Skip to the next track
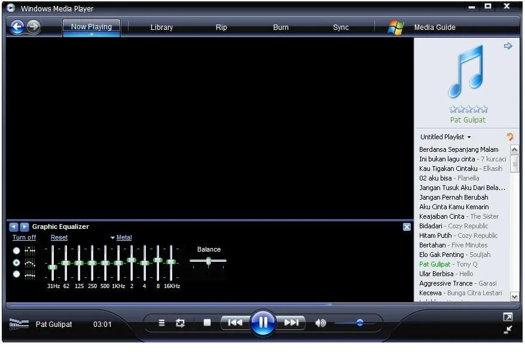 [291, 323]
